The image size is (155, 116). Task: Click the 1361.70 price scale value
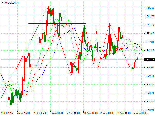point(150,16)
